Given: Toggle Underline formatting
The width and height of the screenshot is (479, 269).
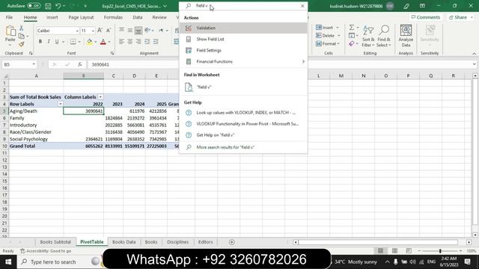Looking at the screenshot, I should (57, 42).
